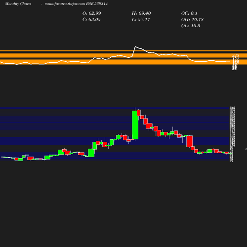
Task: Select the open value 'O: 62.99'
Action: click(91, 13)
